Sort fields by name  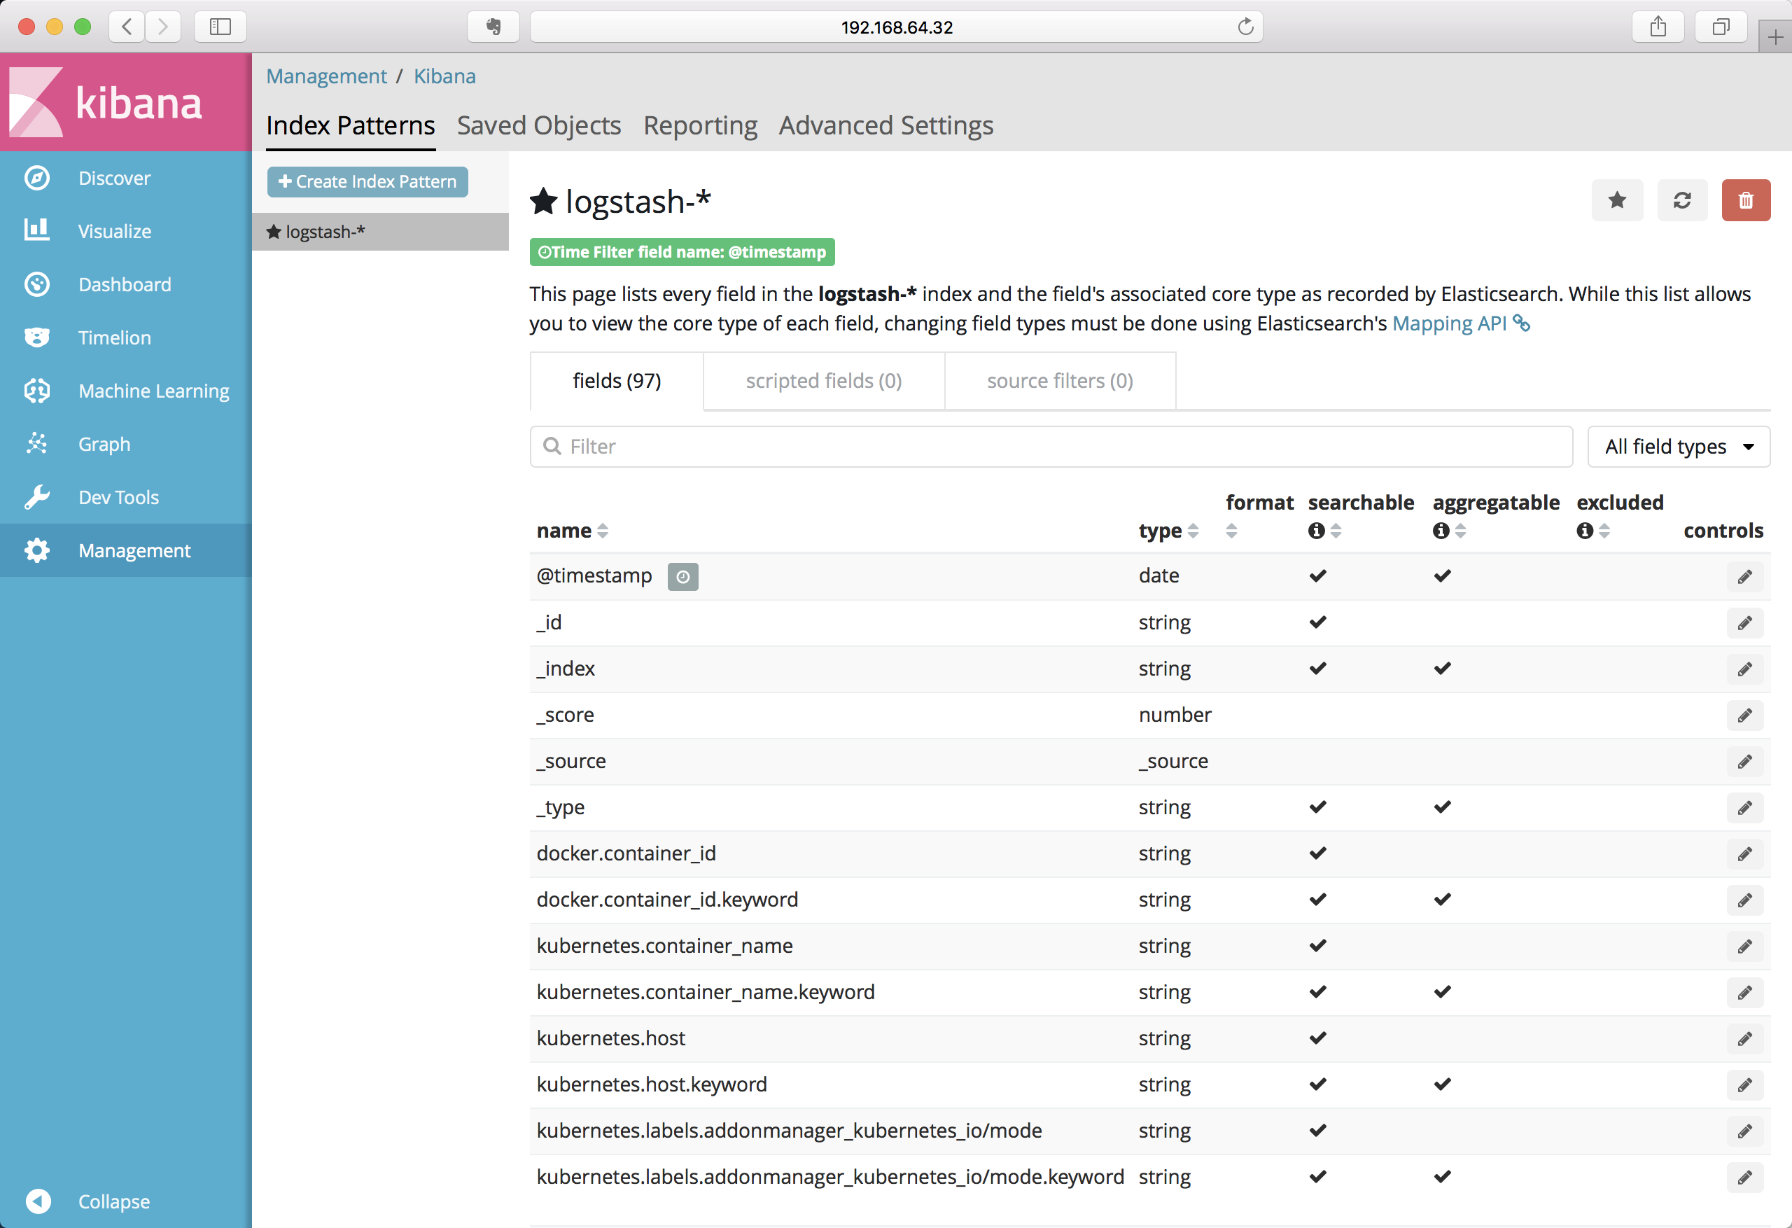click(x=603, y=531)
